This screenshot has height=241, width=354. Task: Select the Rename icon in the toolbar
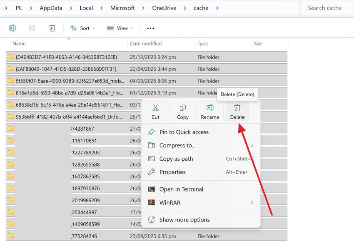click(x=12, y=28)
